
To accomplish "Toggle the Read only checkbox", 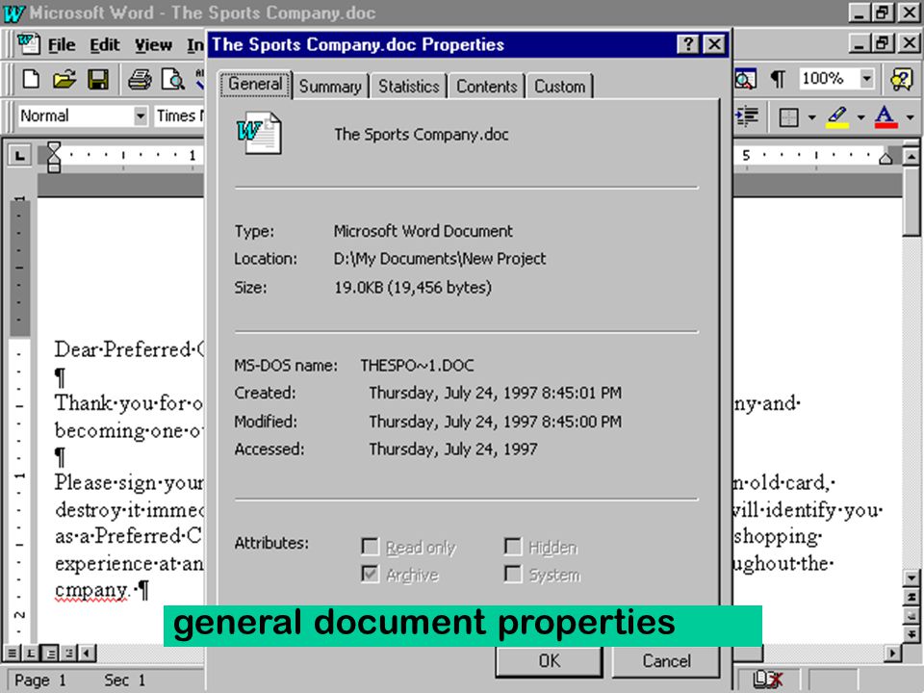I will (370, 547).
